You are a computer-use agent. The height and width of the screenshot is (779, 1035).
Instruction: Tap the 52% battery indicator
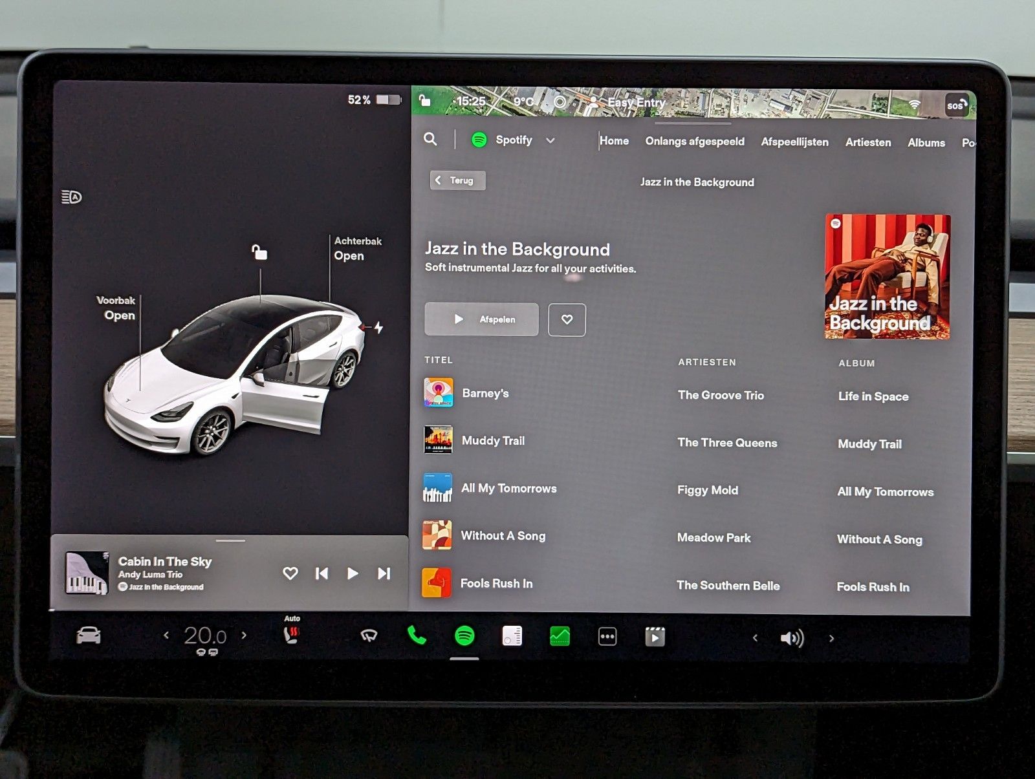point(375,100)
